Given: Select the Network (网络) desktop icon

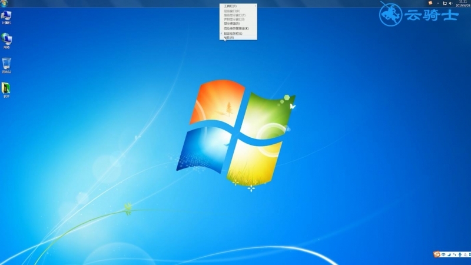Looking at the screenshot, I should pyautogui.click(x=6, y=41).
